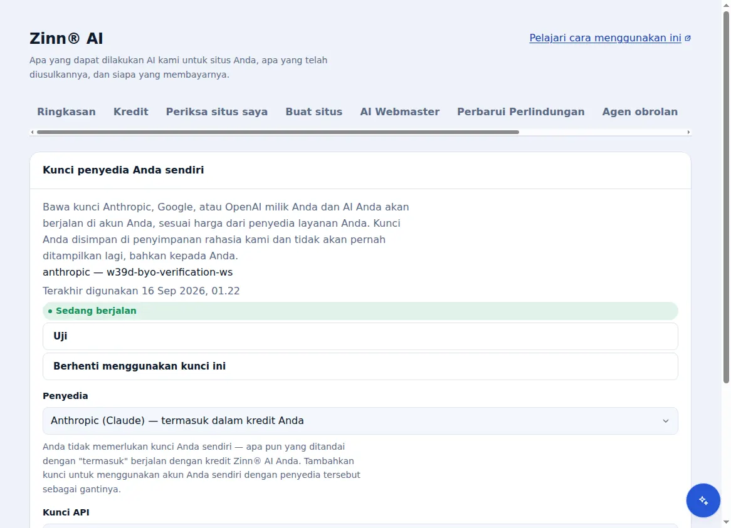The width and height of the screenshot is (731, 528).
Task: Click the Penyedia field label
Action: click(x=65, y=396)
